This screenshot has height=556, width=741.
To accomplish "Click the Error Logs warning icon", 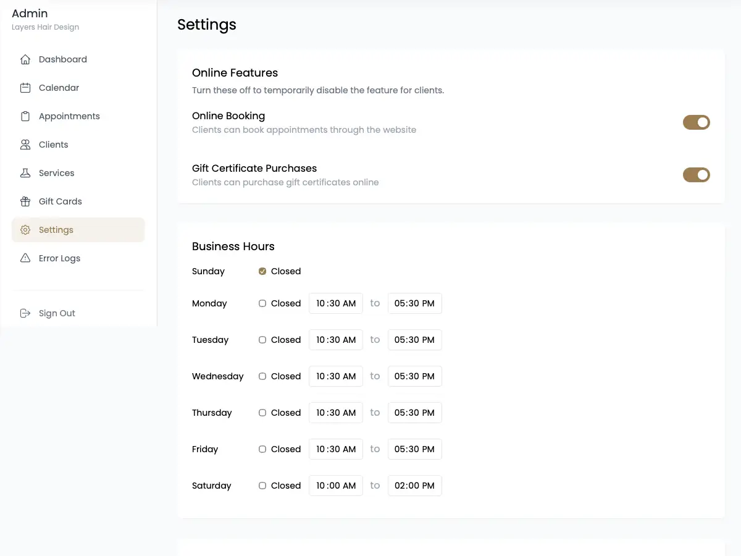I will coord(25,258).
